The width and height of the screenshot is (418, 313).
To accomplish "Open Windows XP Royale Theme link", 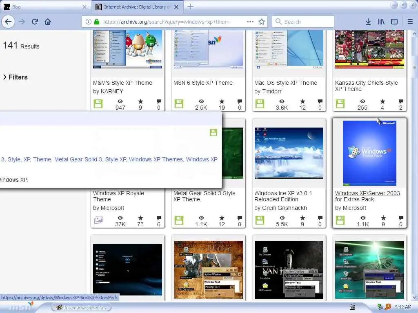I will pyautogui.click(x=118, y=196).
